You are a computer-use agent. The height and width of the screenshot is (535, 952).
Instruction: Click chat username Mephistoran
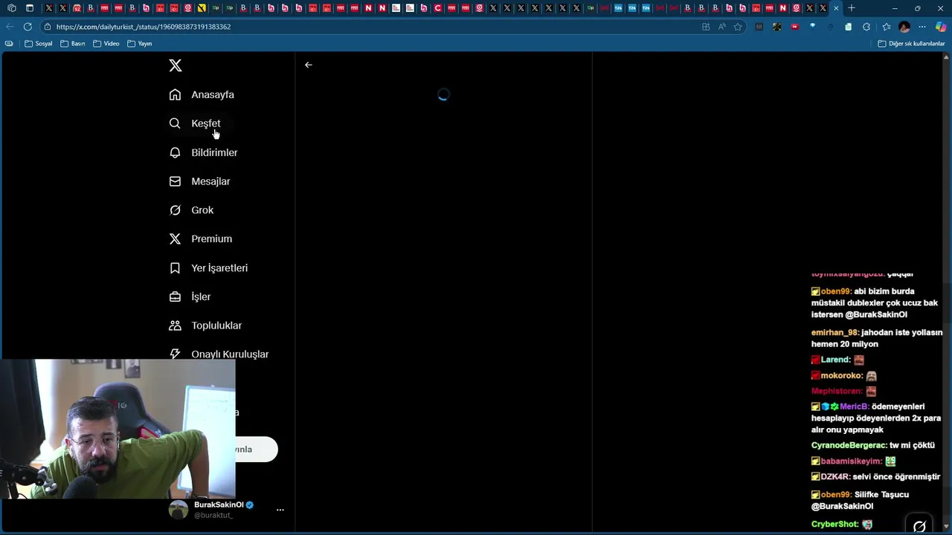(837, 391)
